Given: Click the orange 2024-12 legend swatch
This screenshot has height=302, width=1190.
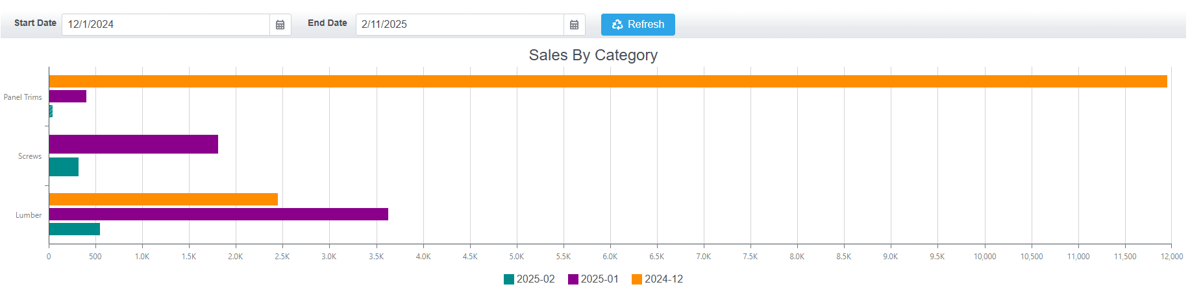Looking at the screenshot, I should 637,279.
